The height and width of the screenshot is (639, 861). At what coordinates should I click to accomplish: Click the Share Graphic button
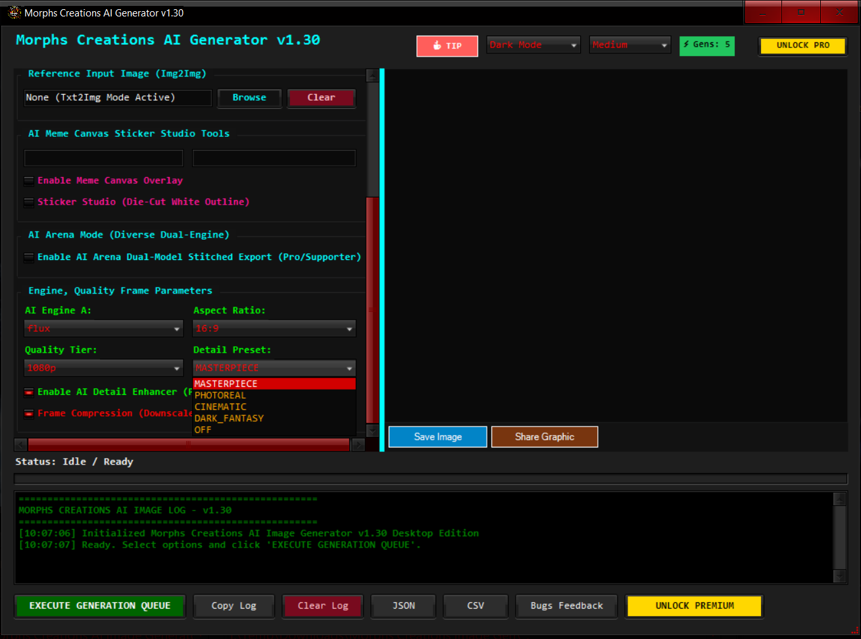[x=545, y=437]
